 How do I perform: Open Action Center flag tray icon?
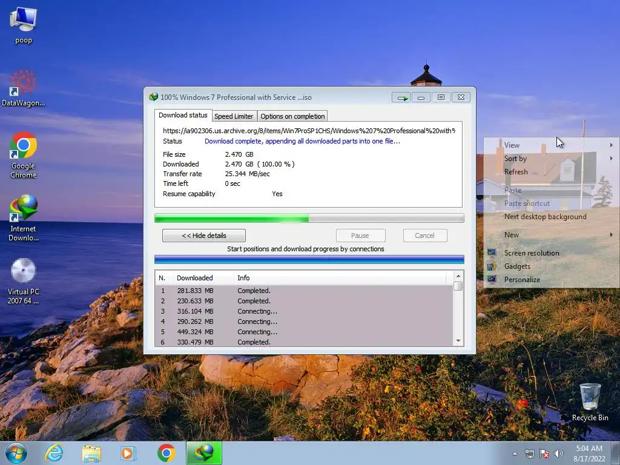544,453
